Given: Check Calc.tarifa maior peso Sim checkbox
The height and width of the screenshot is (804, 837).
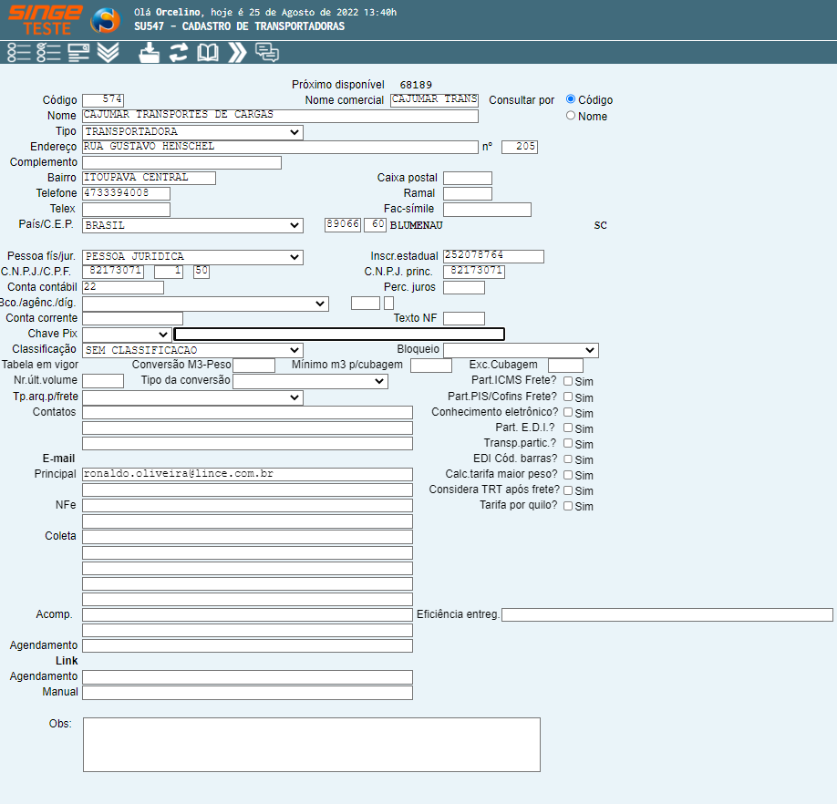Looking at the screenshot, I should click(x=568, y=475).
